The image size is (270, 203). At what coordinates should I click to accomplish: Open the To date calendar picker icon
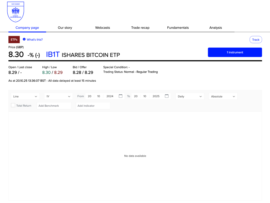(167, 96)
